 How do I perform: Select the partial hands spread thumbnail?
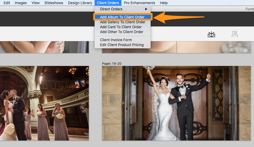(x=44, y=47)
